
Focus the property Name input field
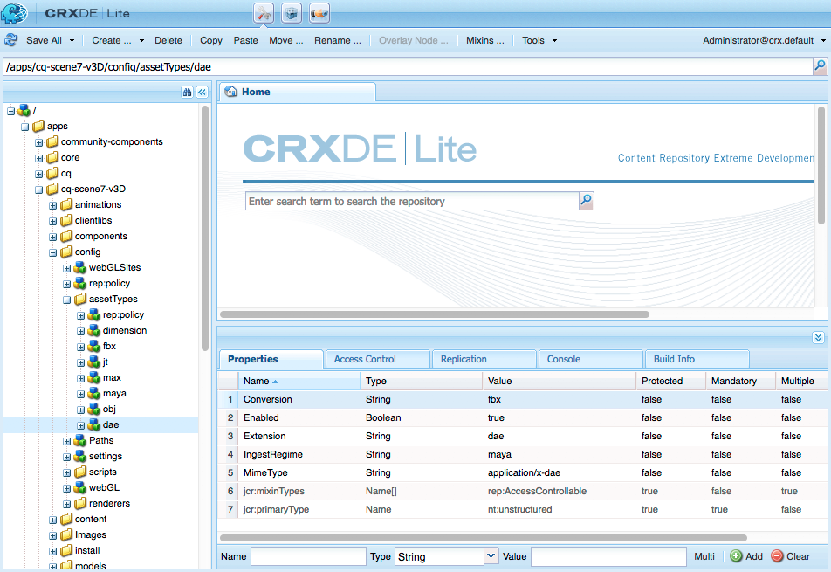(308, 556)
